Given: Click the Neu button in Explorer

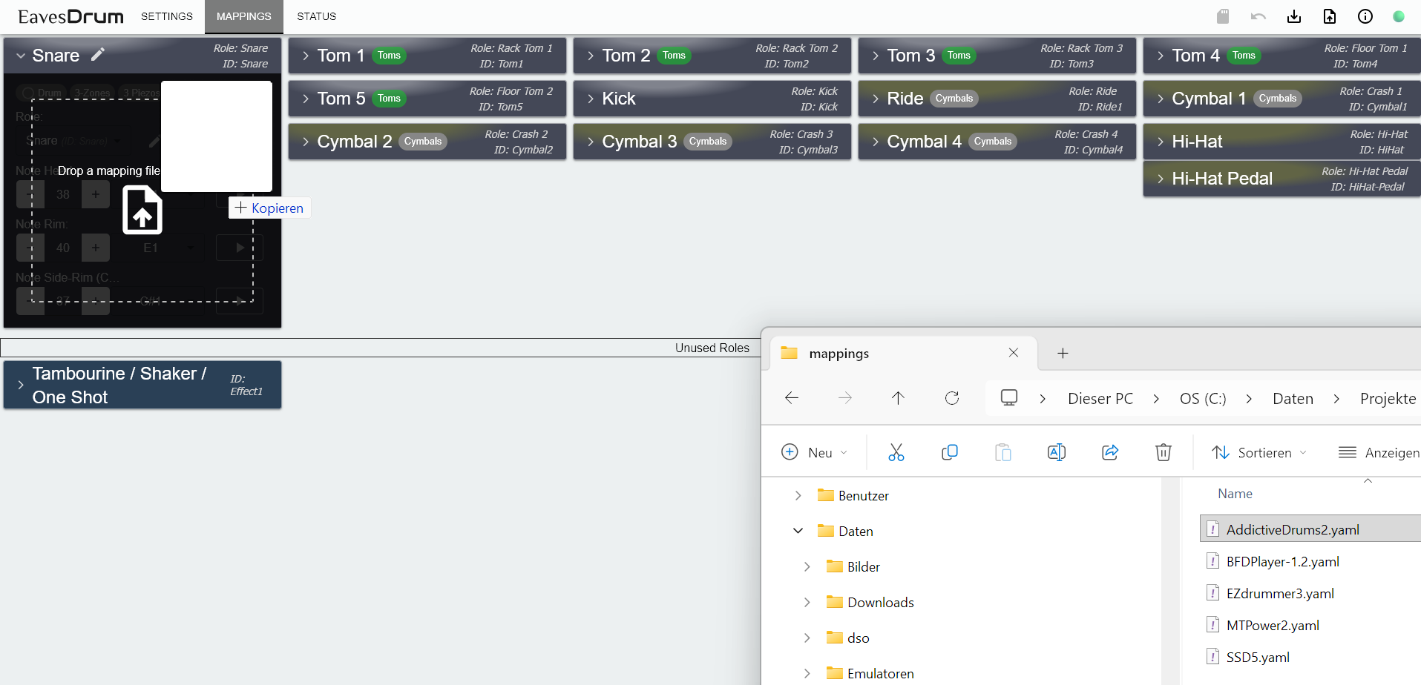Looking at the screenshot, I should tap(813, 452).
